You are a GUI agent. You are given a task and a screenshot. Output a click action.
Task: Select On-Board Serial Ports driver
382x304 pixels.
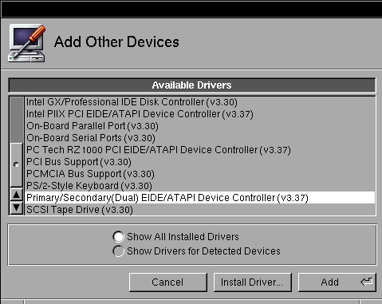click(x=200, y=138)
